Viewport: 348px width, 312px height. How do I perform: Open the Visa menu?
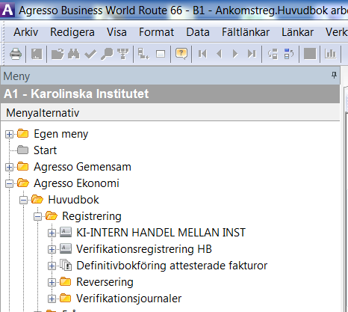pyautogui.click(x=116, y=32)
